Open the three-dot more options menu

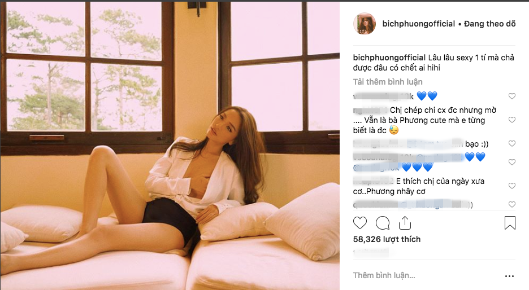click(x=510, y=276)
